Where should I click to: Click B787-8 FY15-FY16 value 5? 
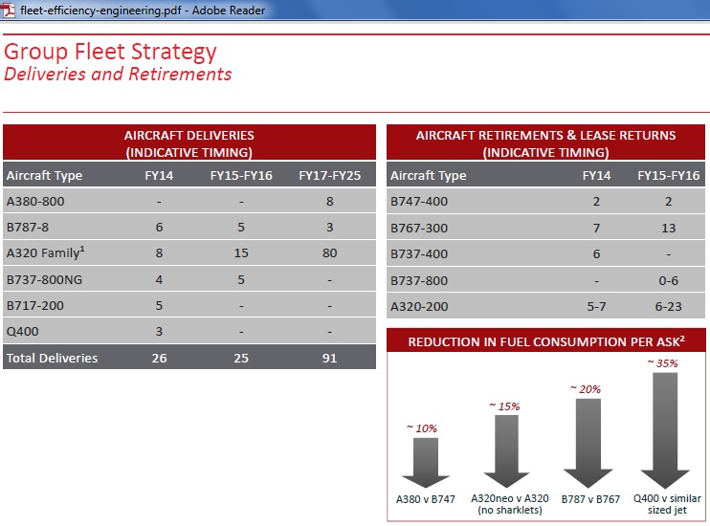tap(241, 228)
